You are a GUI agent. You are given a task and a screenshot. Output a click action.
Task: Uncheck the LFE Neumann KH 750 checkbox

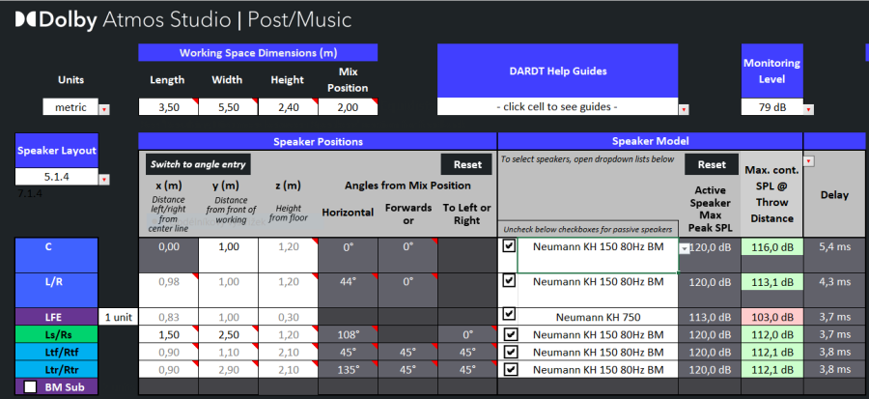(x=509, y=315)
